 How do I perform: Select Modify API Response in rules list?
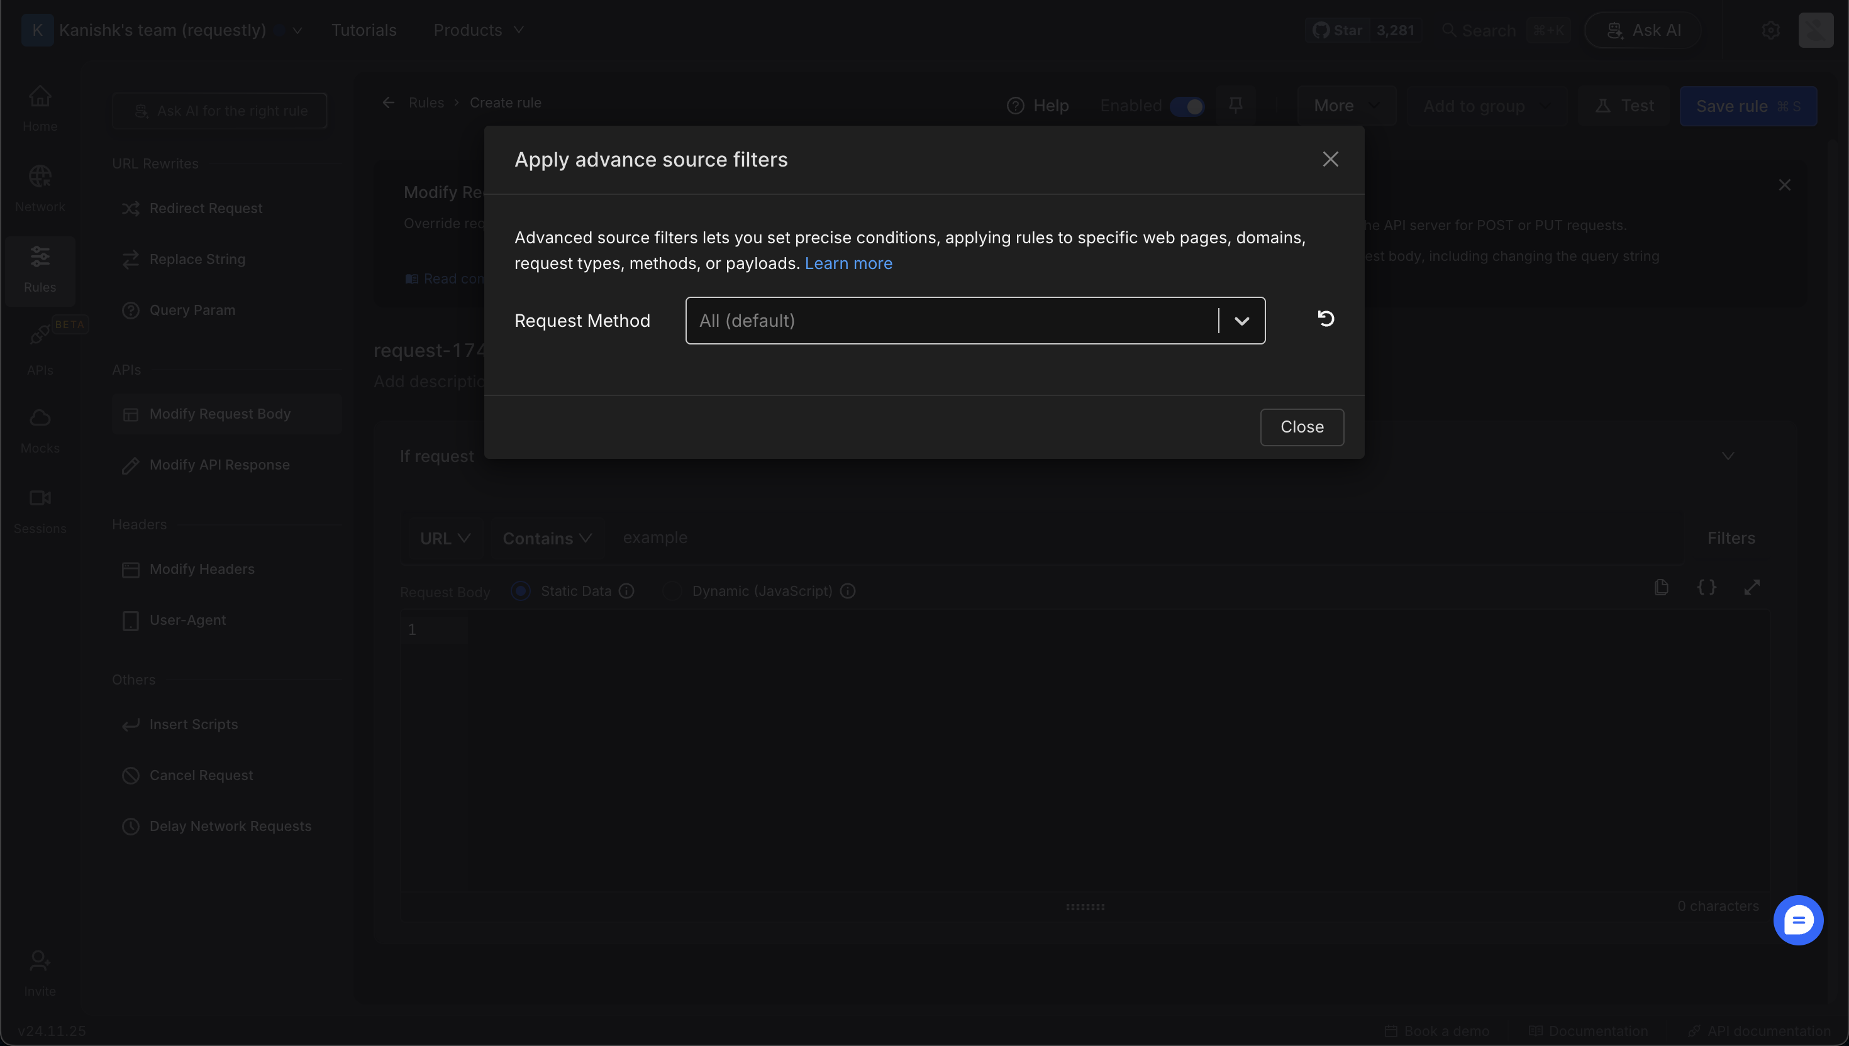pyautogui.click(x=219, y=465)
